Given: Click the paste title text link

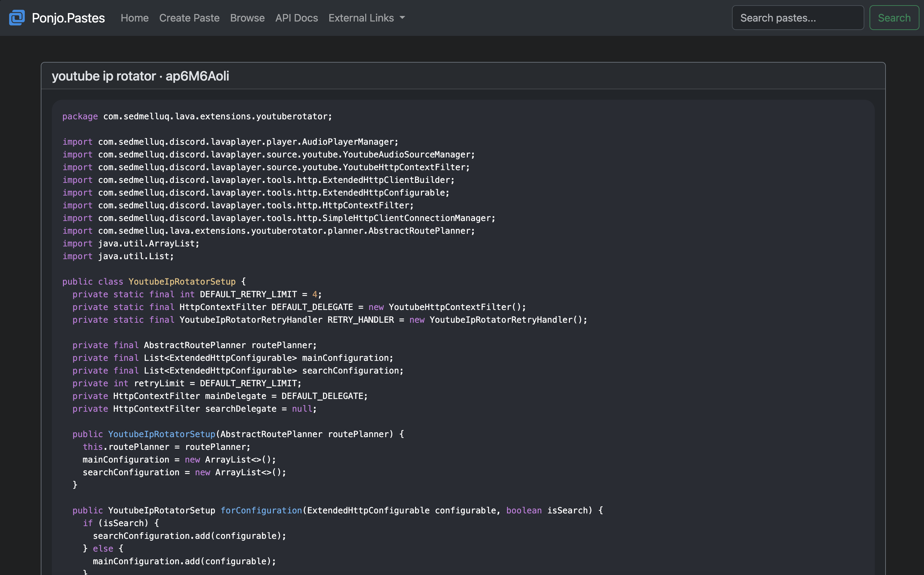Looking at the screenshot, I should (141, 75).
